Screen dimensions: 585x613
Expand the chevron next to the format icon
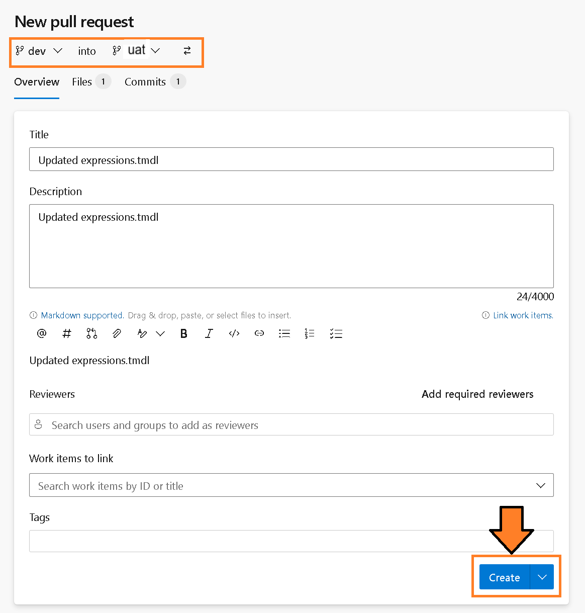(x=160, y=333)
